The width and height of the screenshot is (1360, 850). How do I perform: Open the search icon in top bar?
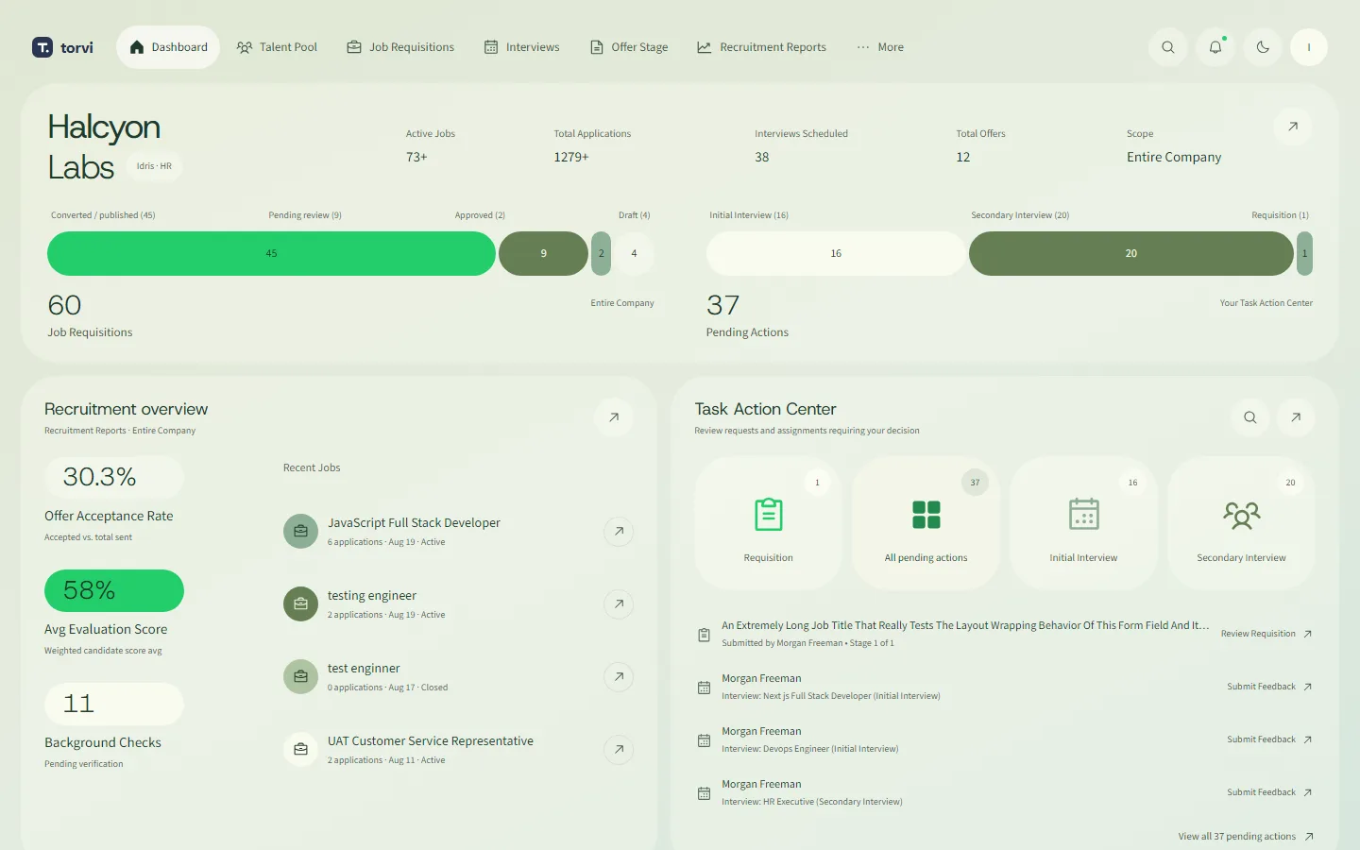click(1168, 47)
